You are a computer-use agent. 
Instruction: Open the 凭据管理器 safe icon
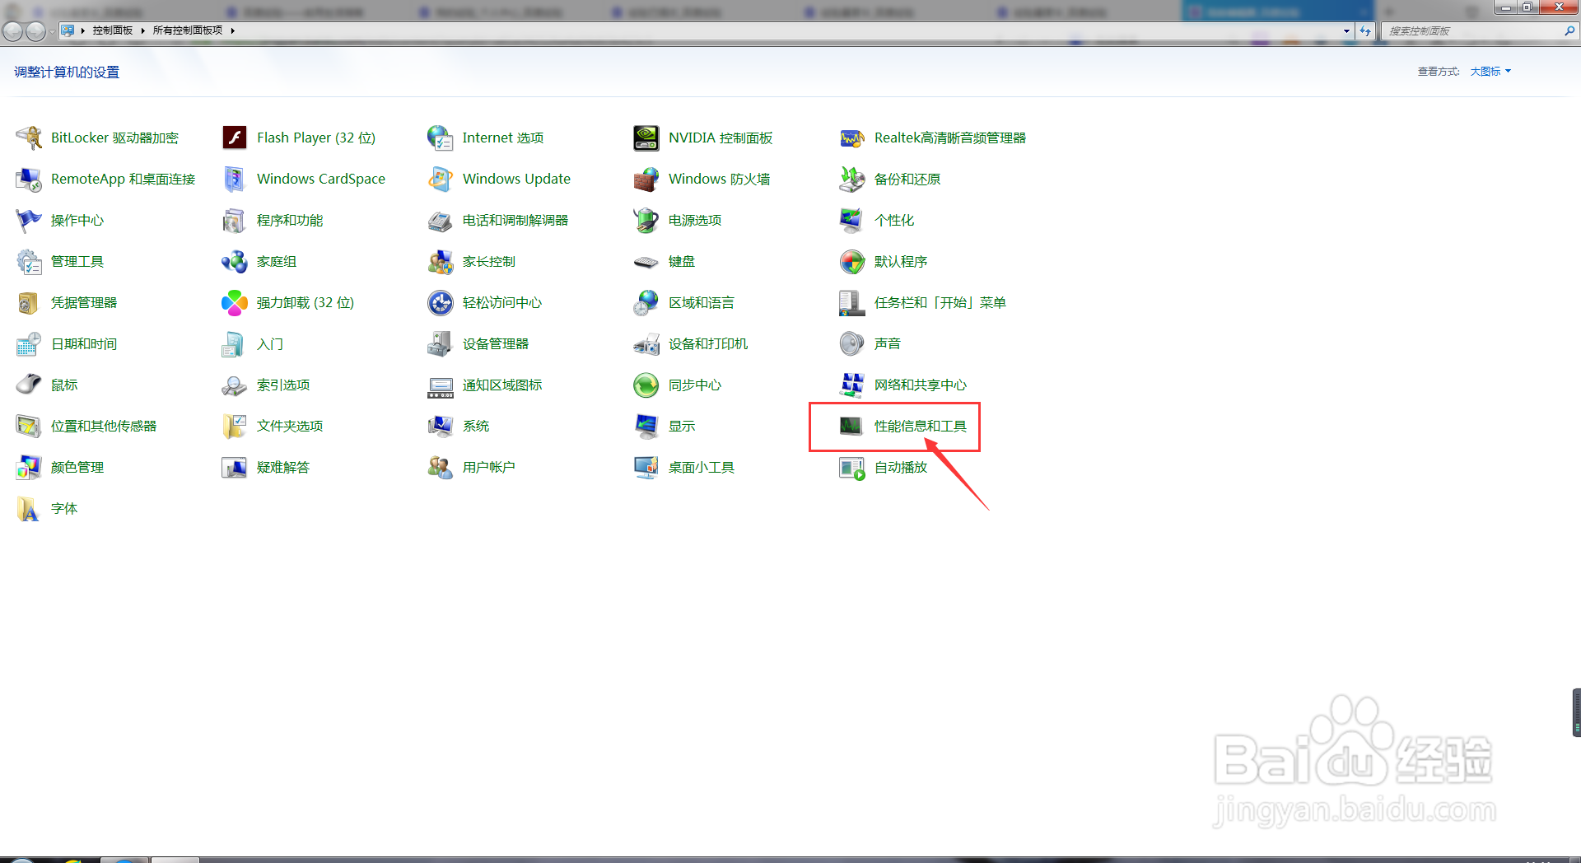pos(29,302)
